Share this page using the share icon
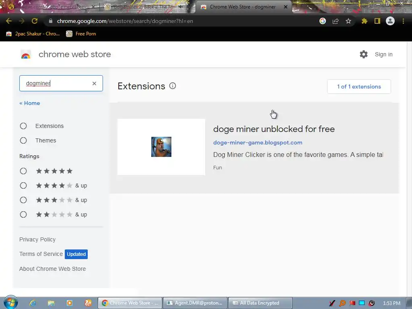Image resolution: width=412 pixels, height=309 pixels. pos(336,21)
